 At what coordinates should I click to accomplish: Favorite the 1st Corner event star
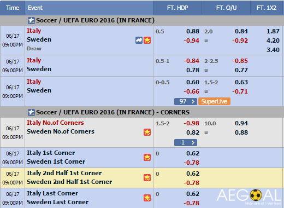click(x=147, y=157)
